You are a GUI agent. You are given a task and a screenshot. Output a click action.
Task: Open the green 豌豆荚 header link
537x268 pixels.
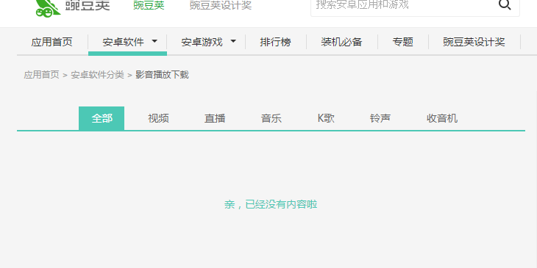pyautogui.click(x=149, y=5)
